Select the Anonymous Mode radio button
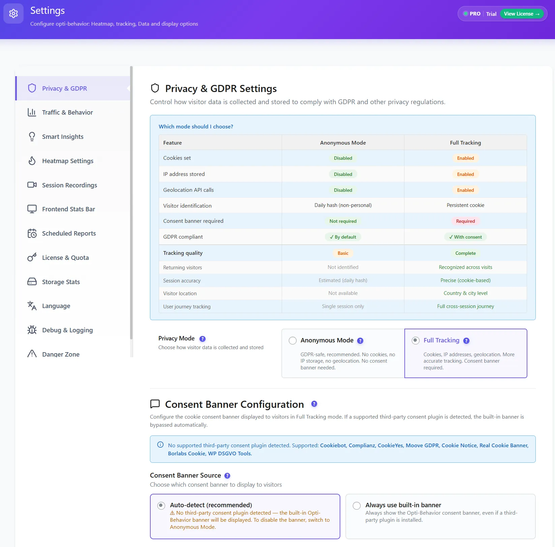The image size is (555, 547). (293, 340)
